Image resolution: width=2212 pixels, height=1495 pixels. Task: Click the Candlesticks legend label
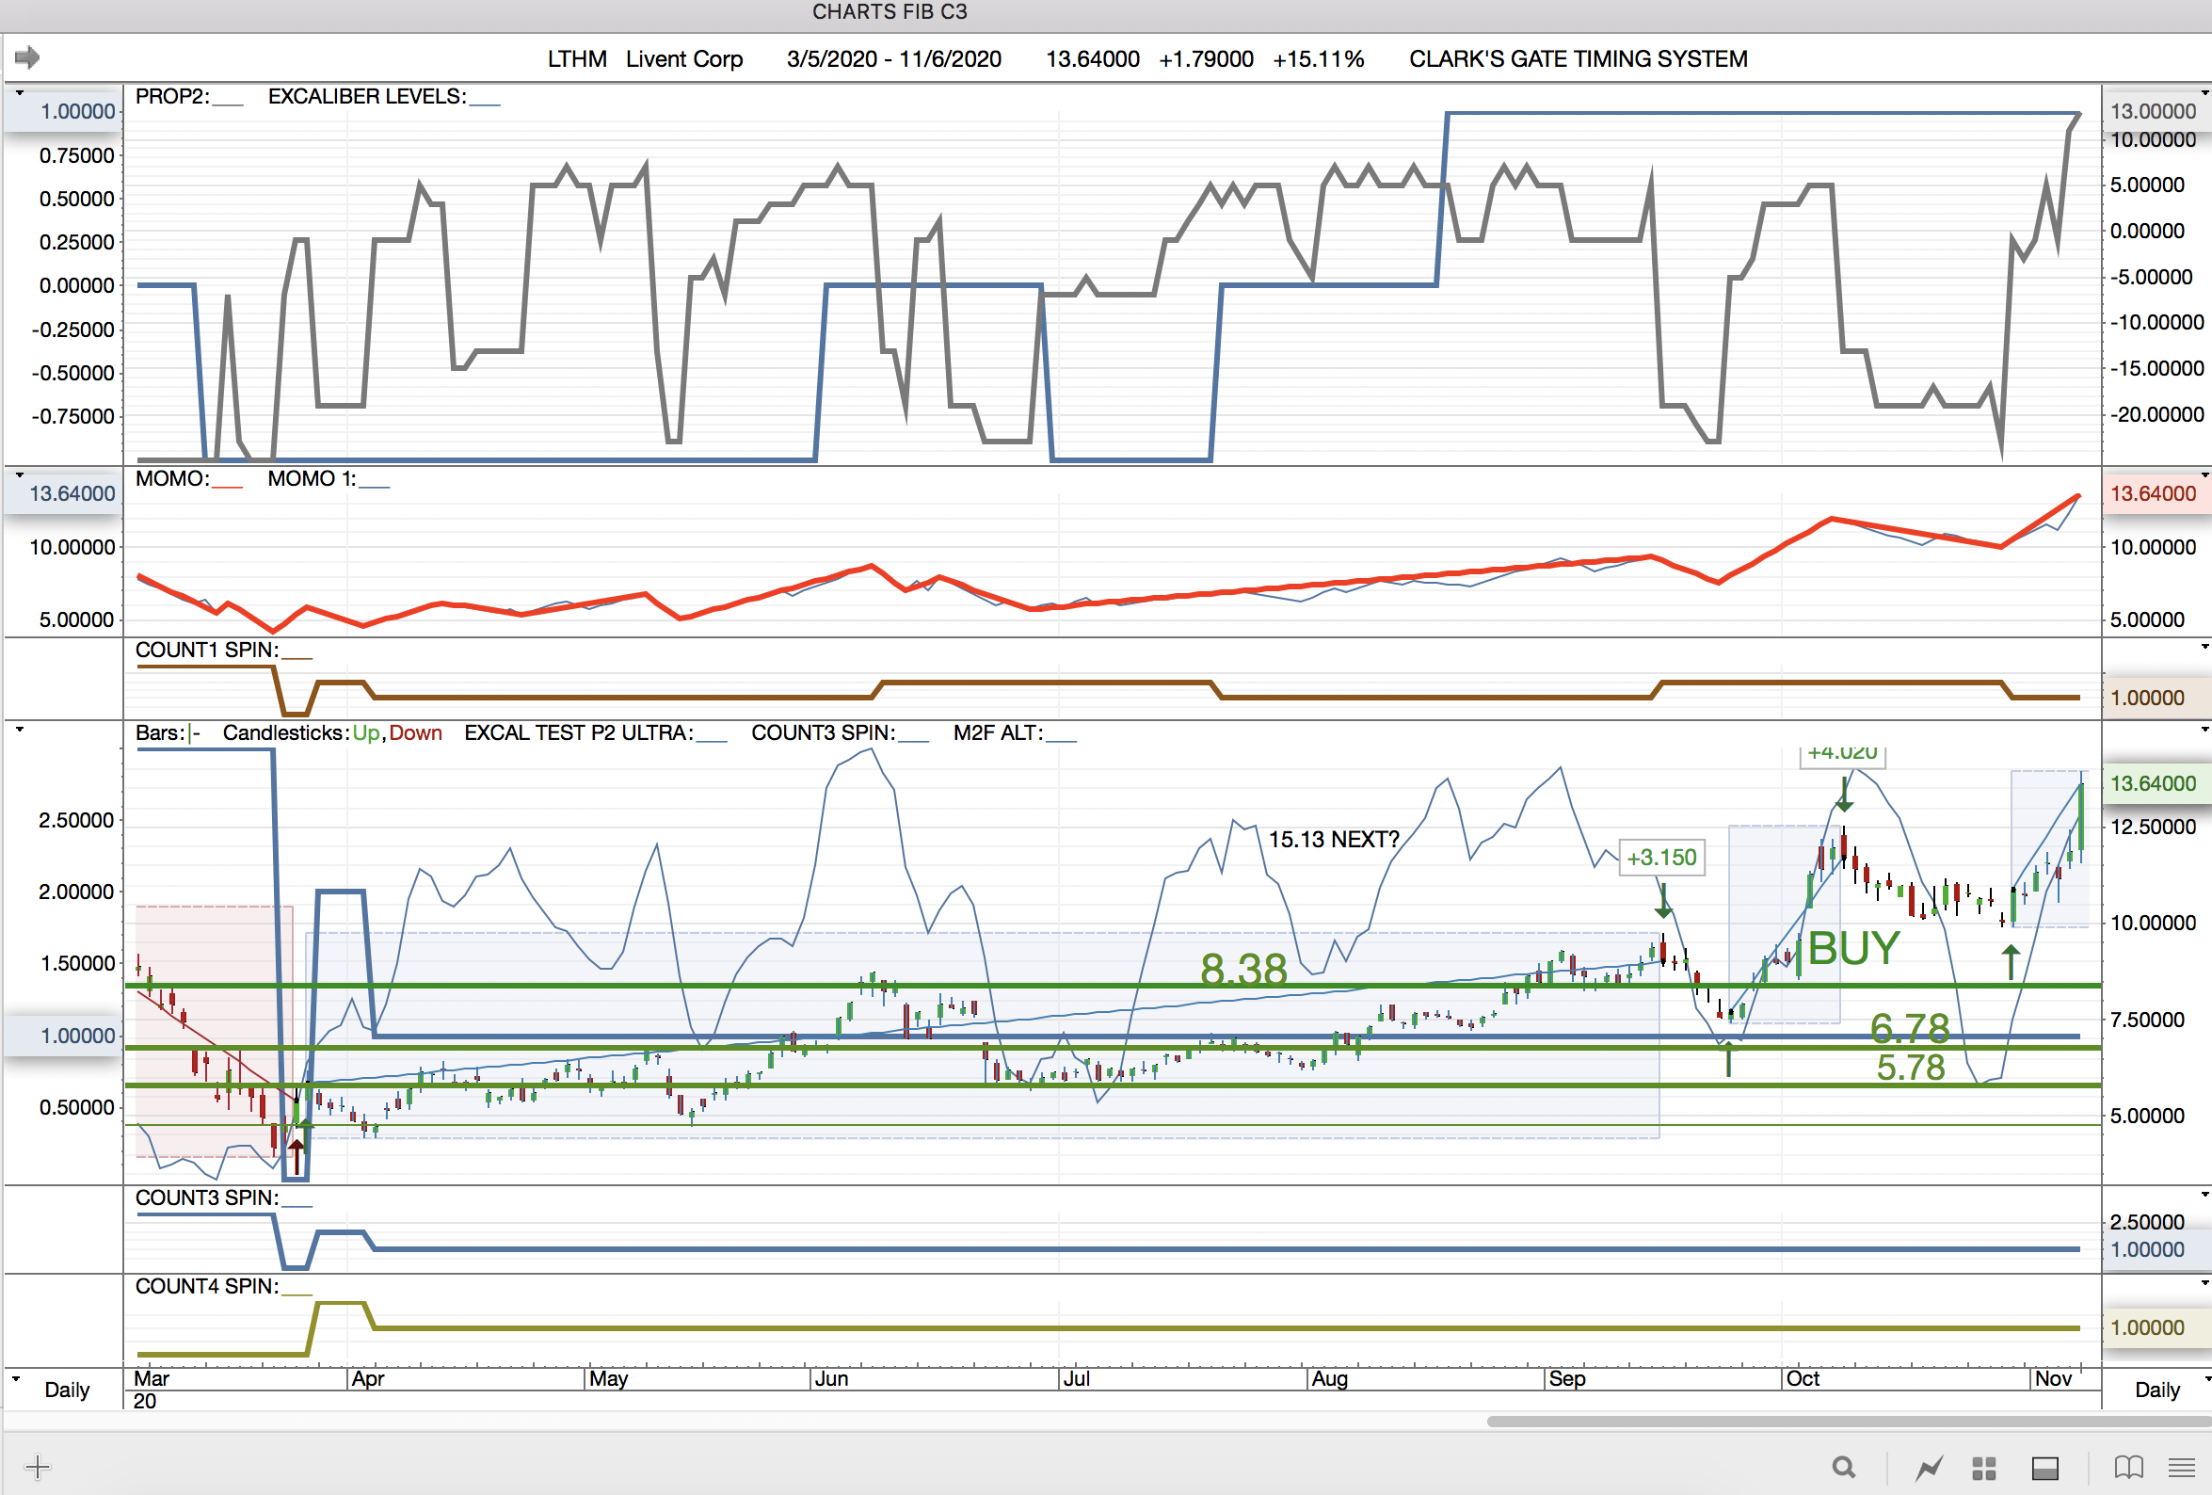click(285, 733)
